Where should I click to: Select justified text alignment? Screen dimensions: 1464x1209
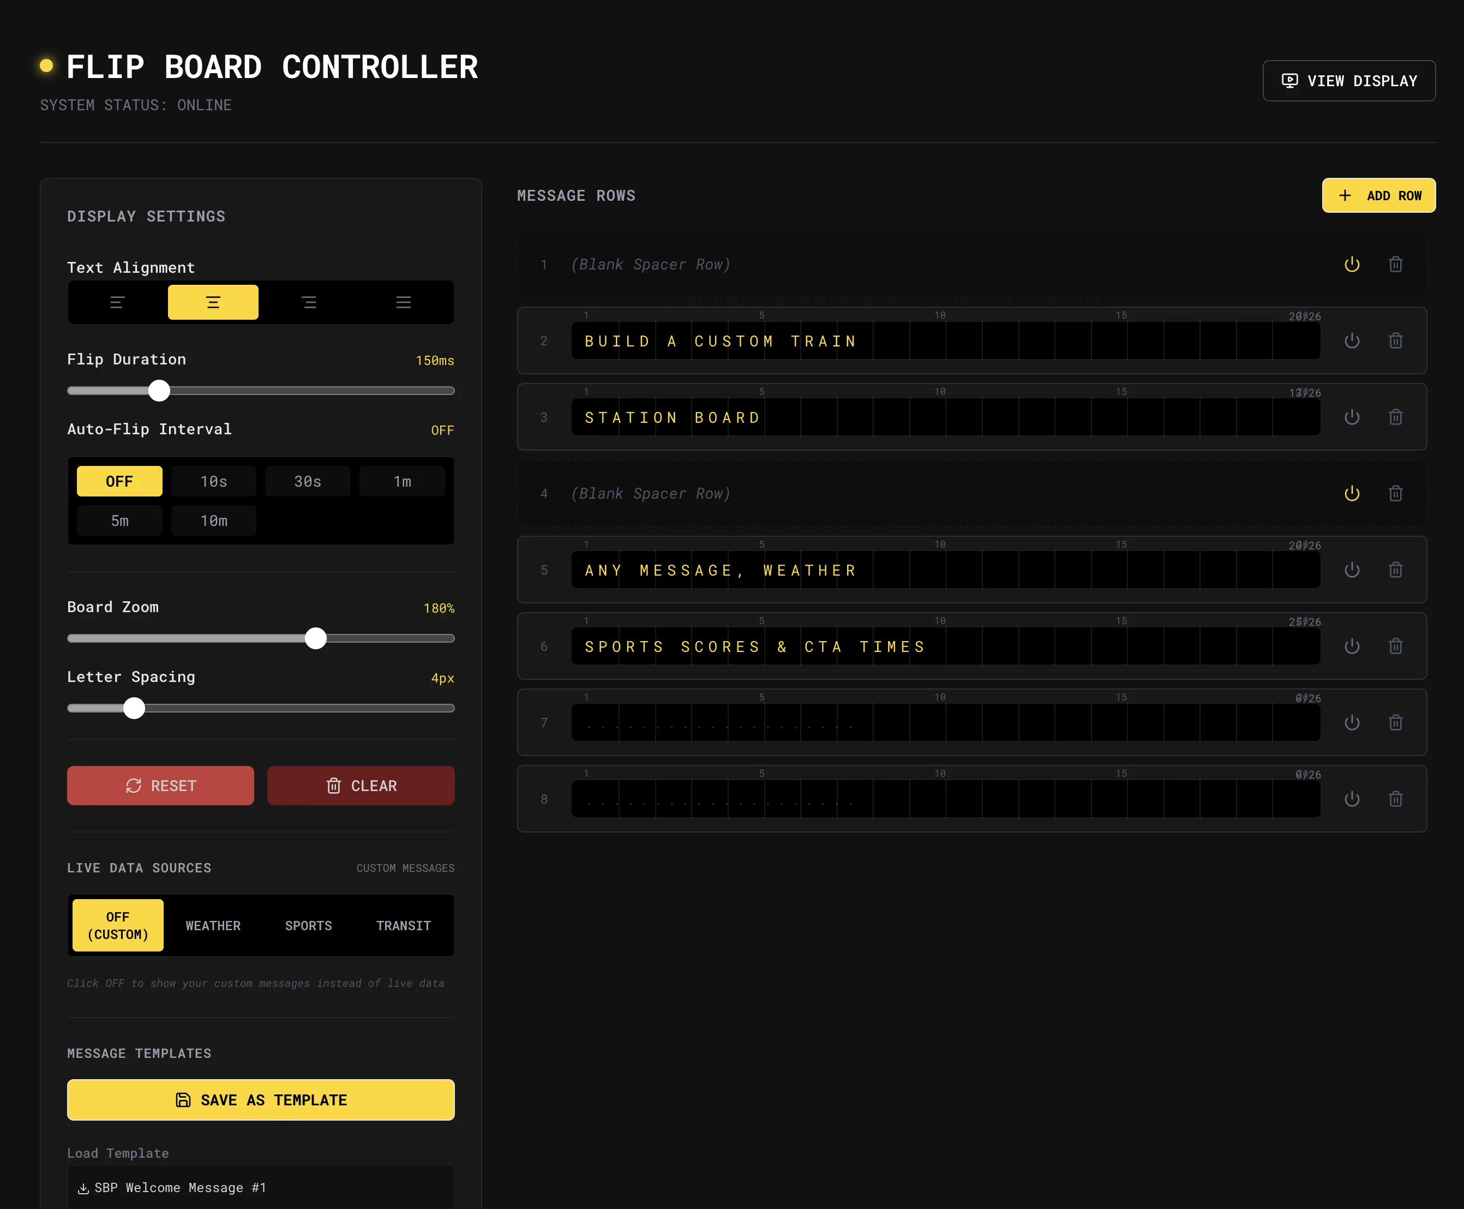(404, 302)
